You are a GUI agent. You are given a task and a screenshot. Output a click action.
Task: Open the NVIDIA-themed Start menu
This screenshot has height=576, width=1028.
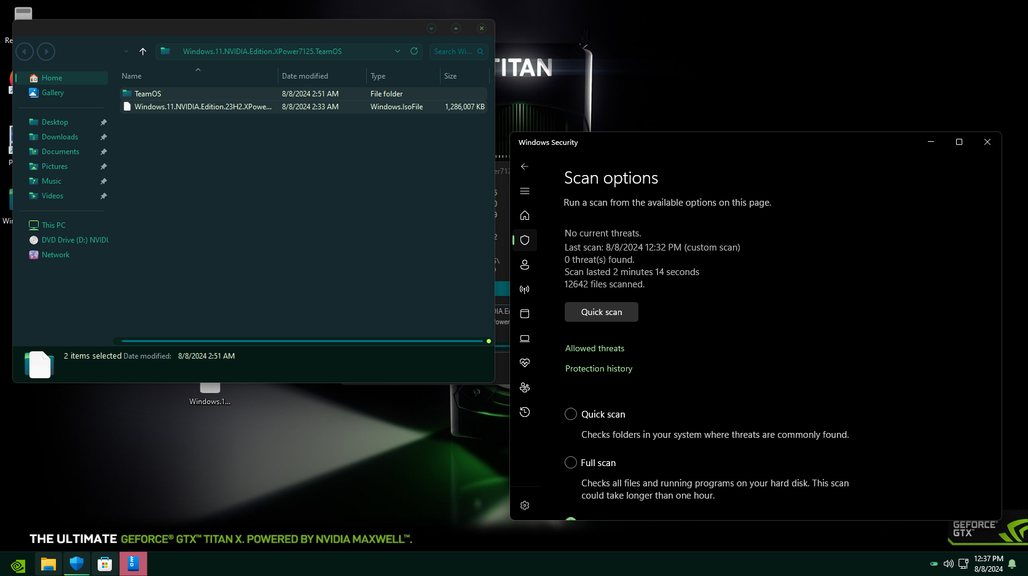click(x=18, y=564)
